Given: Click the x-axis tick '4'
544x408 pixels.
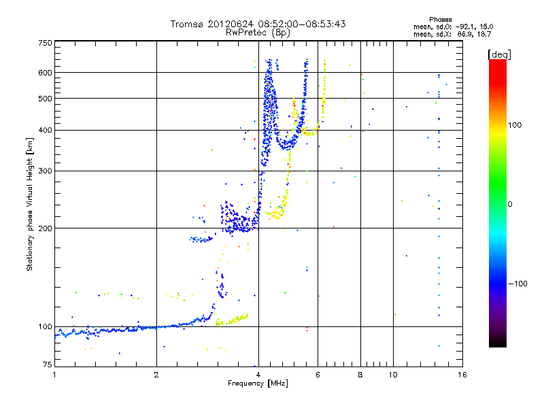Looking at the screenshot, I should tap(258, 375).
